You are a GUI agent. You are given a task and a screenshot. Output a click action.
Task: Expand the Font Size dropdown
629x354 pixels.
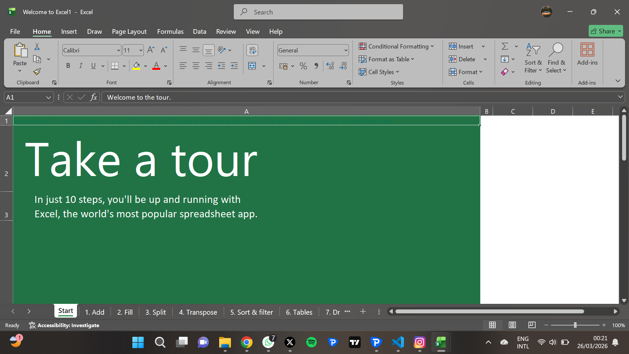coord(141,50)
